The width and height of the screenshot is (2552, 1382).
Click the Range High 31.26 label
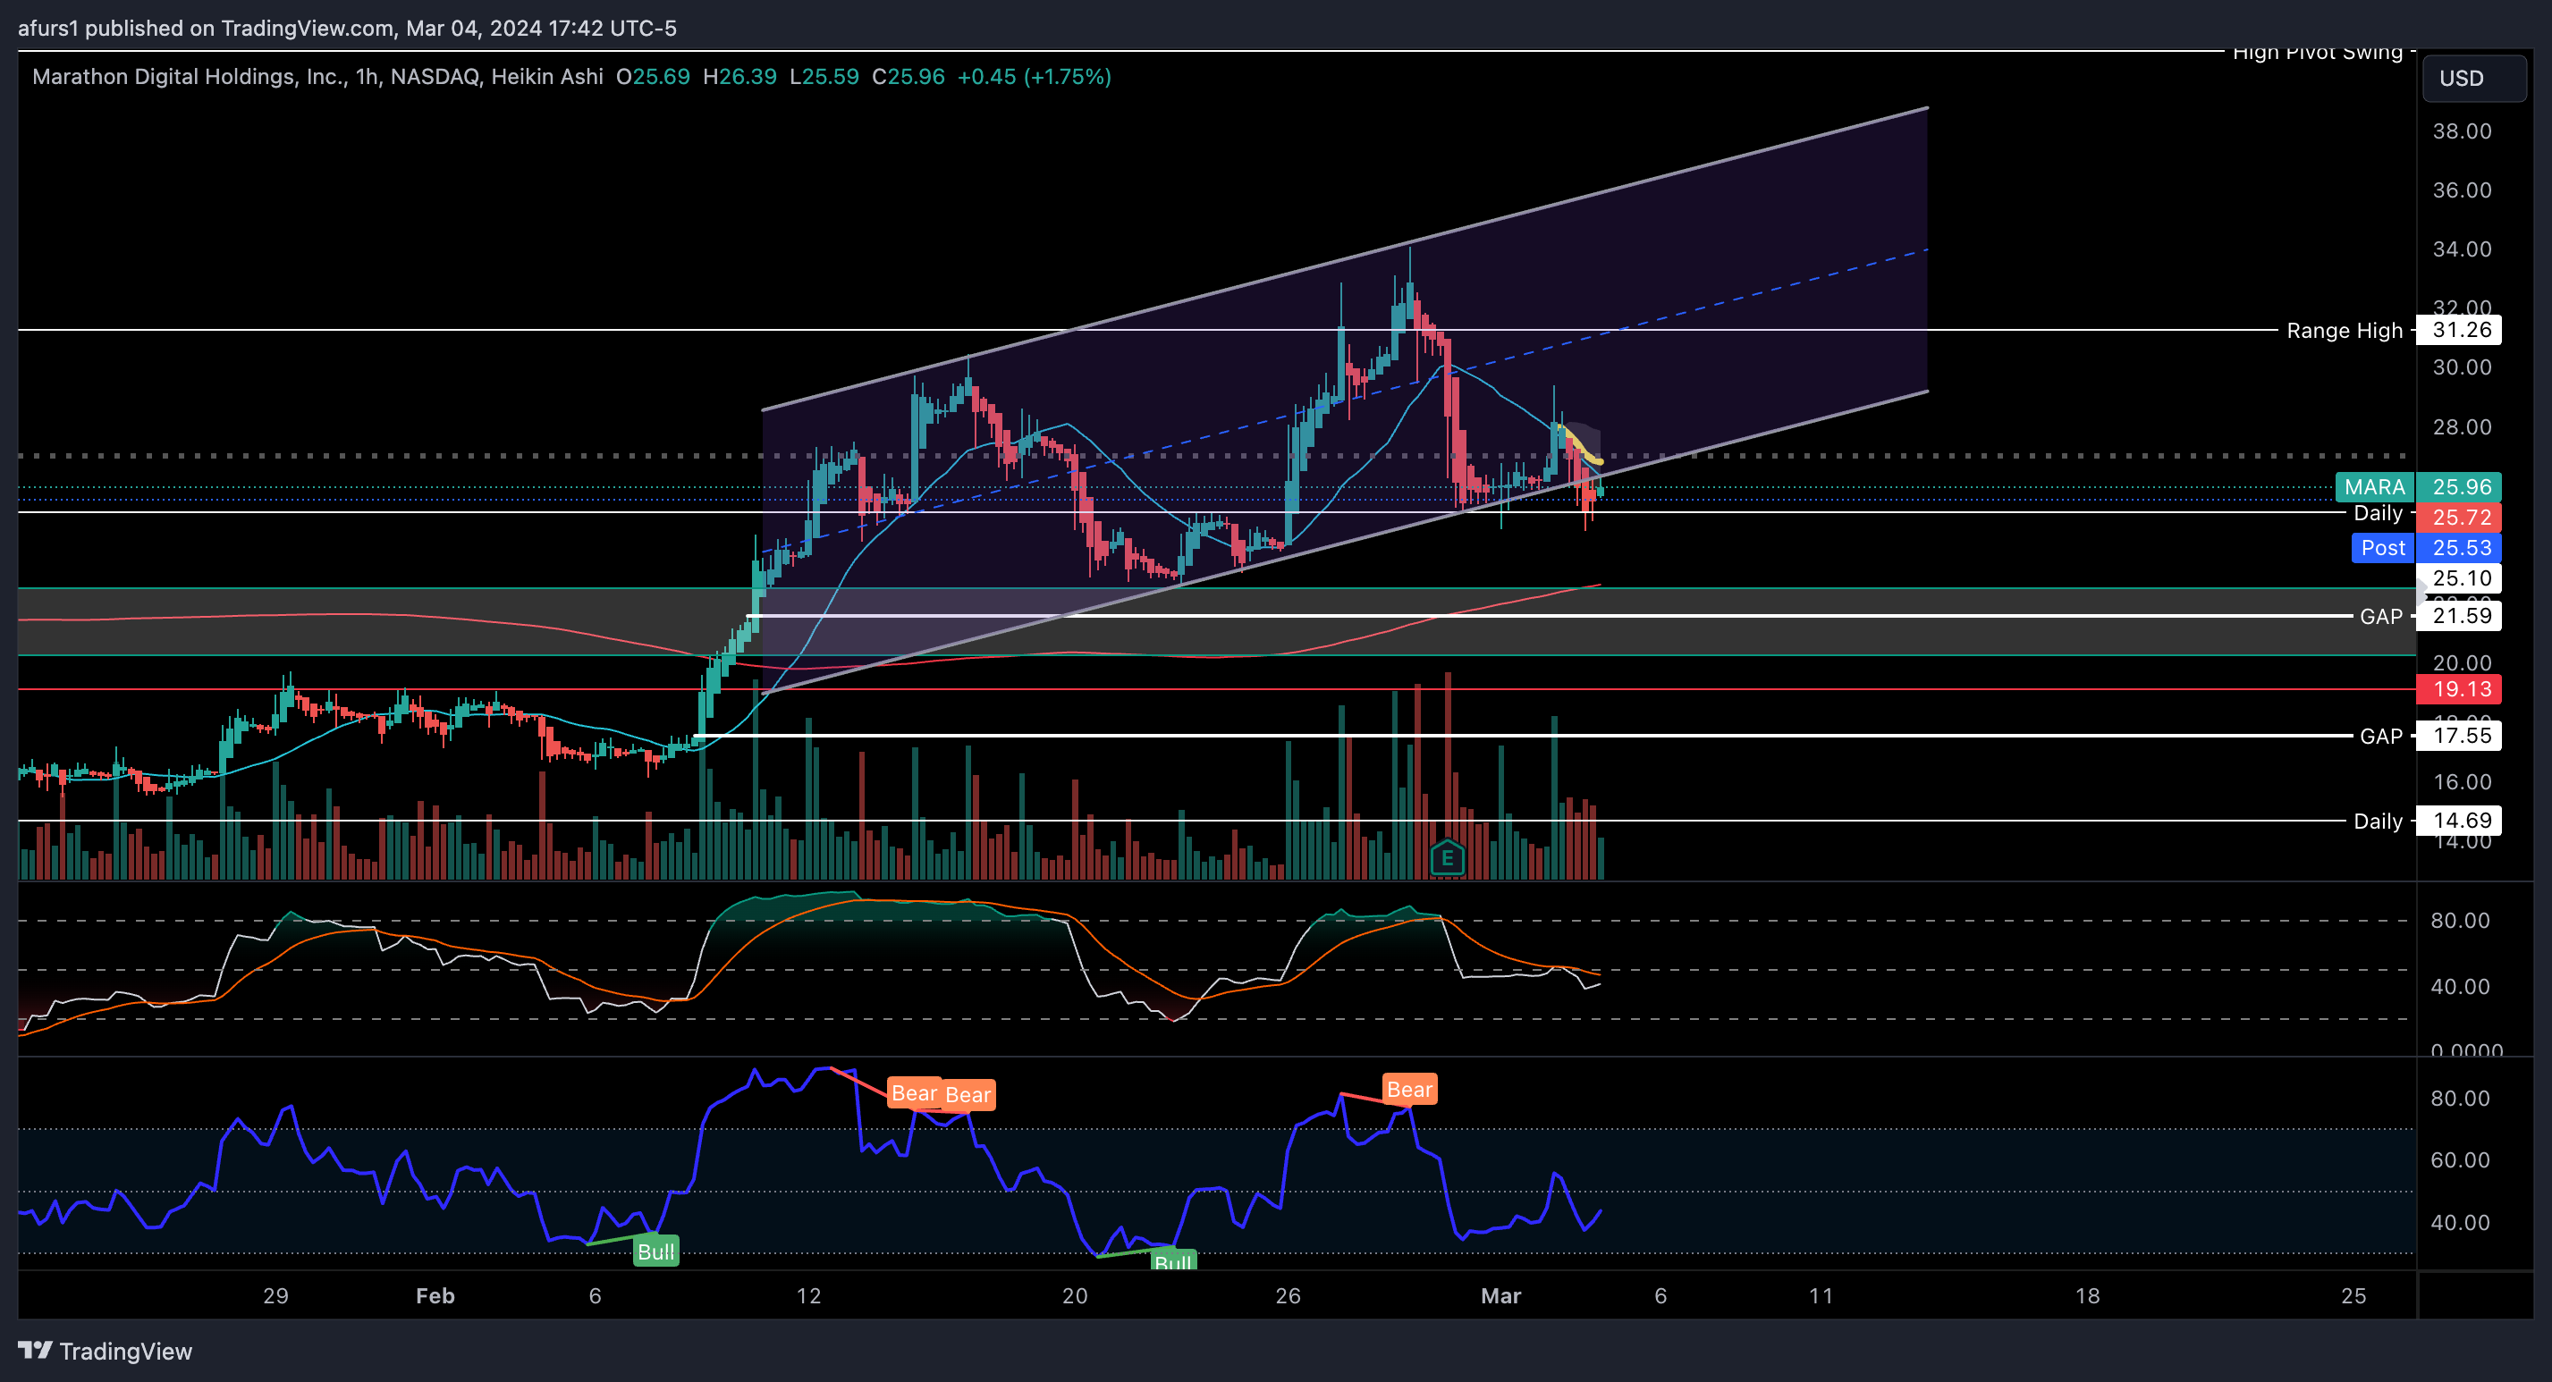[x=2394, y=330]
